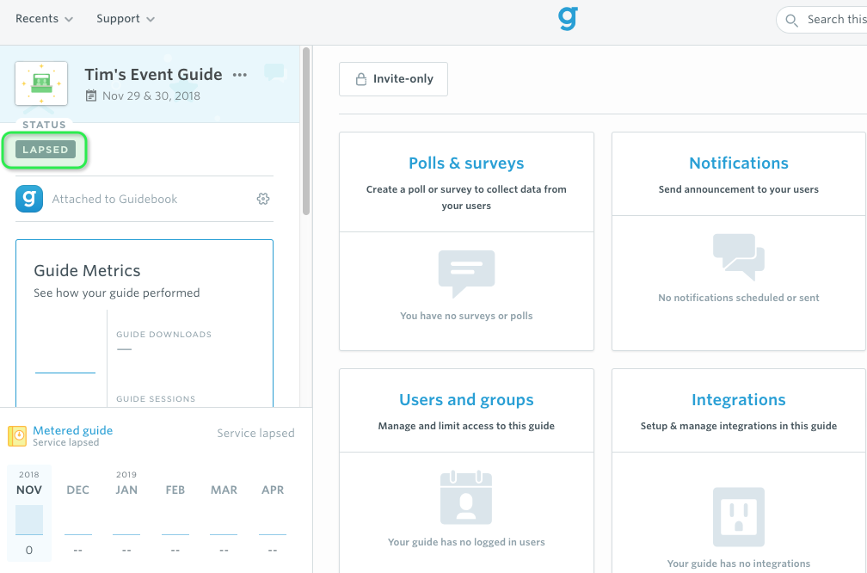The width and height of the screenshot is (867, 573).
Task: Click the Tim's Event Guide title
Action: 153,74
